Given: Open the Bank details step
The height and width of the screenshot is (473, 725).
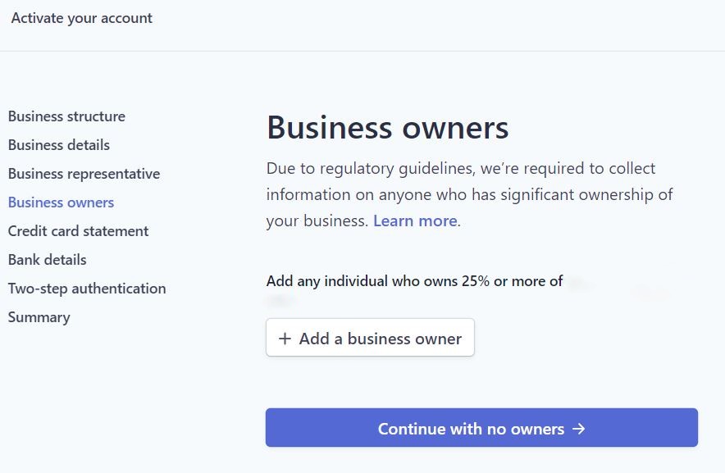Looking at the screenshot, I should [x=48, y=260].
